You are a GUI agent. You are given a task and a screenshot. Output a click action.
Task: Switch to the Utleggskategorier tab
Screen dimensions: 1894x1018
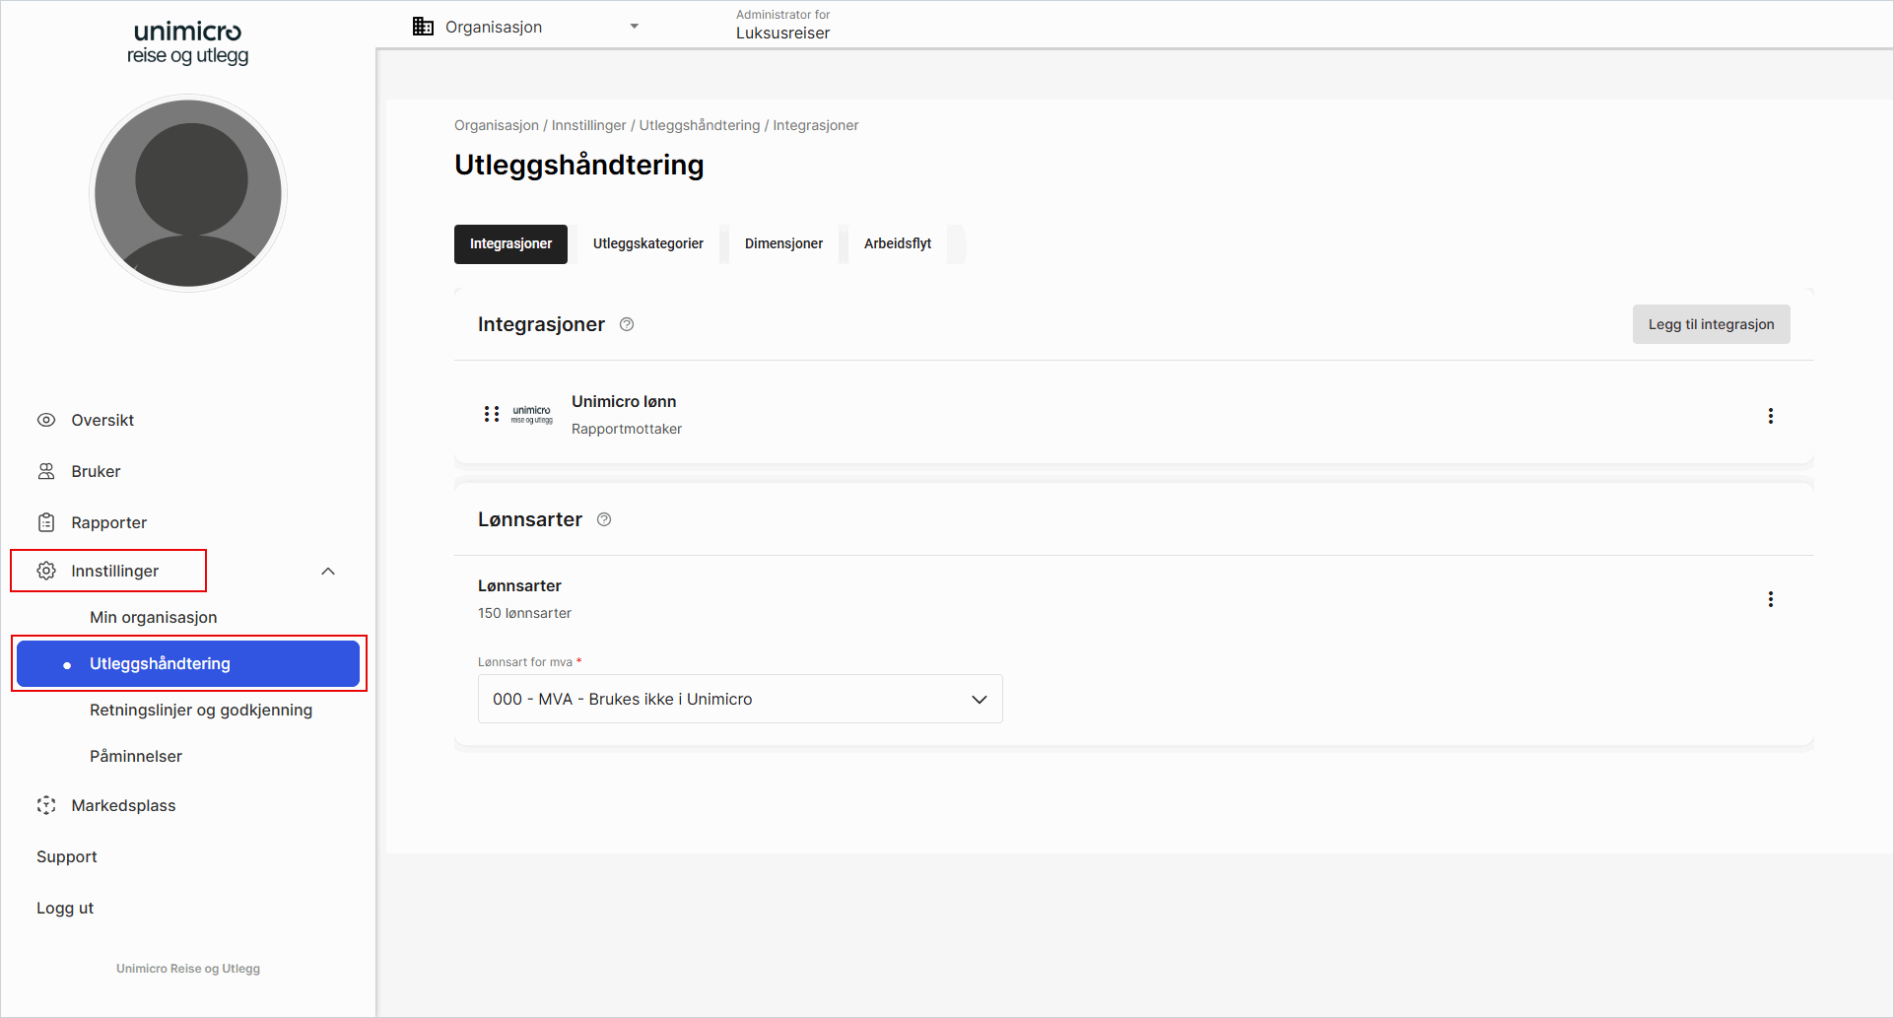point(647,243)
